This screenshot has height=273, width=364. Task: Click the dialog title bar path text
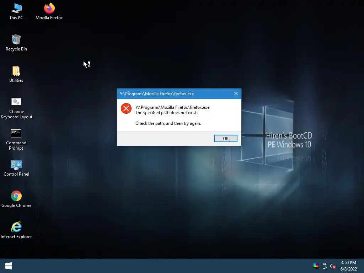157,94
